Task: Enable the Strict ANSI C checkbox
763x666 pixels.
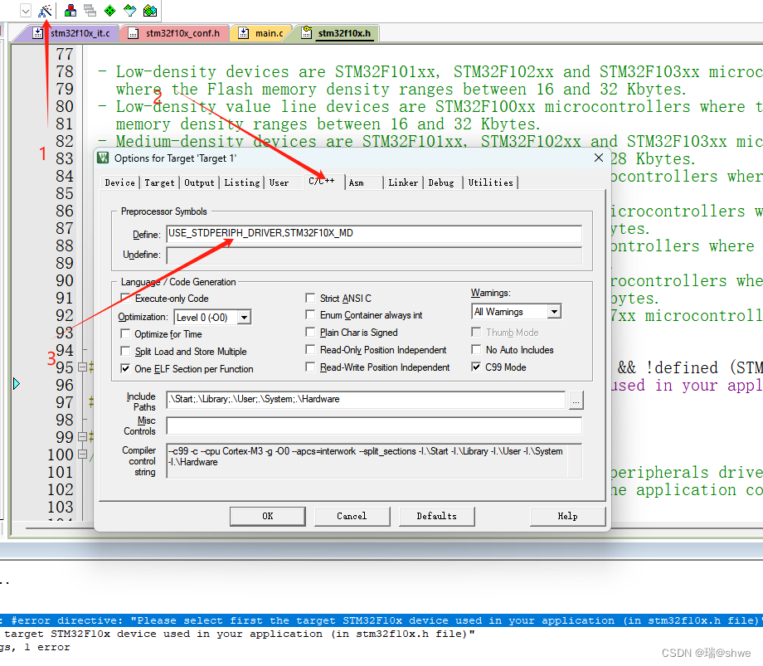Action: [x=309, y=298]
